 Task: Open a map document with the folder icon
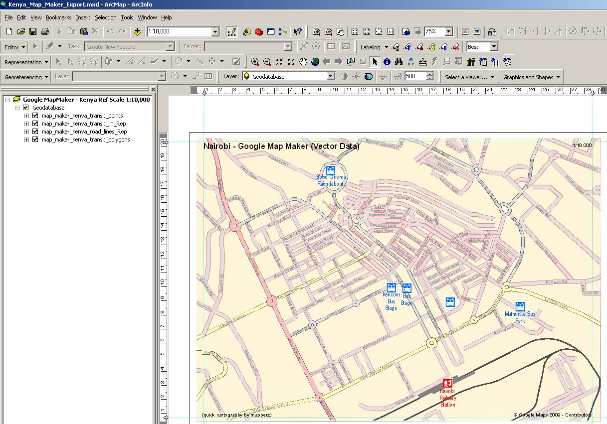tap(21, 31)
